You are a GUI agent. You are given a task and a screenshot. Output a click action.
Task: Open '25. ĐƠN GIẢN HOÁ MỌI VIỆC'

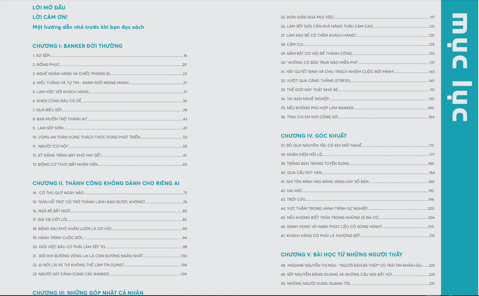[x=307, y=17]
